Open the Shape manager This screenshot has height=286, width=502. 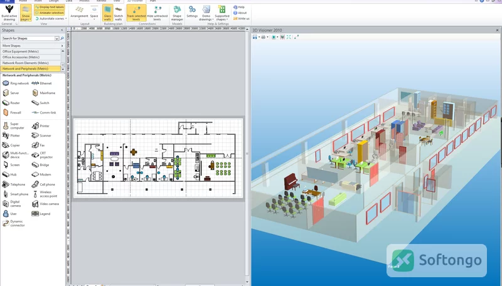(177, 13)
